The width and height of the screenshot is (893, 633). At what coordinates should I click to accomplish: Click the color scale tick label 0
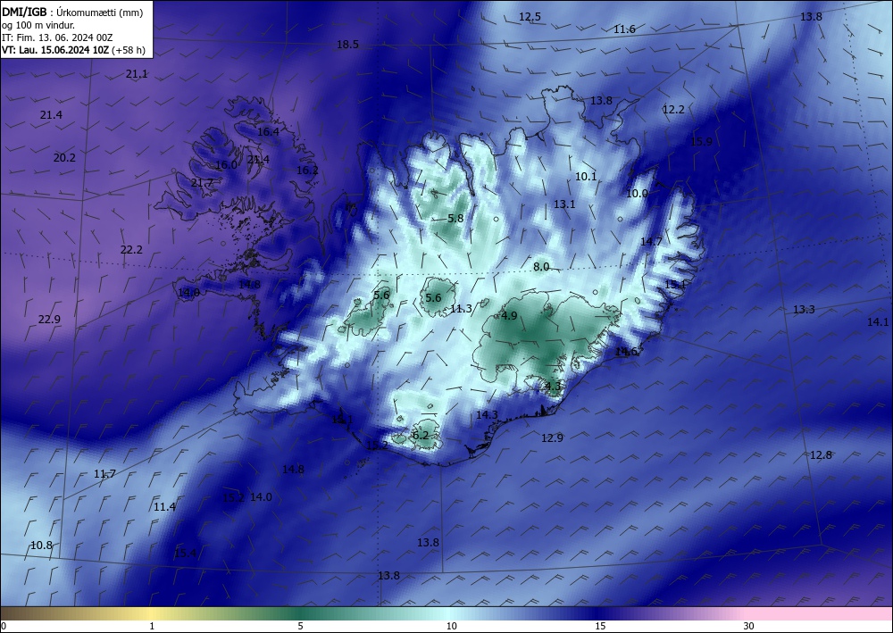tap(4, 626)
